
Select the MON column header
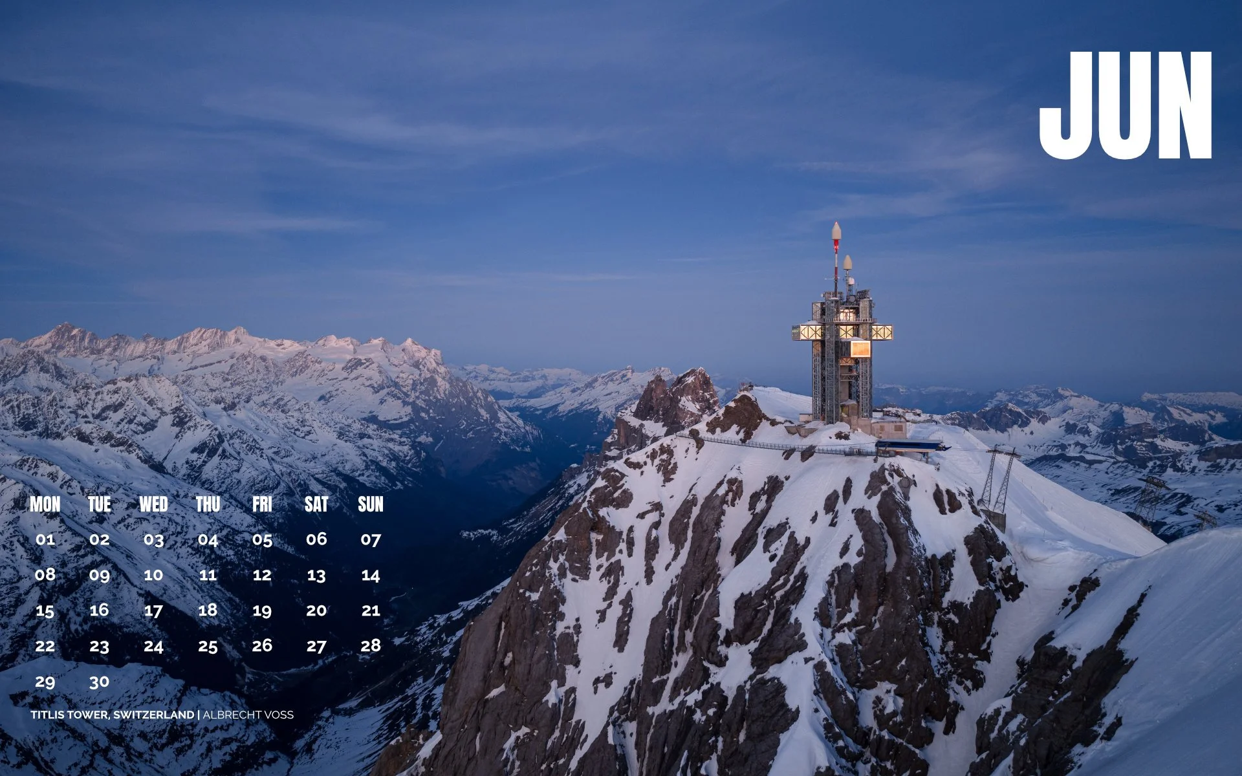pyautogui.click(x=45, y=504)
